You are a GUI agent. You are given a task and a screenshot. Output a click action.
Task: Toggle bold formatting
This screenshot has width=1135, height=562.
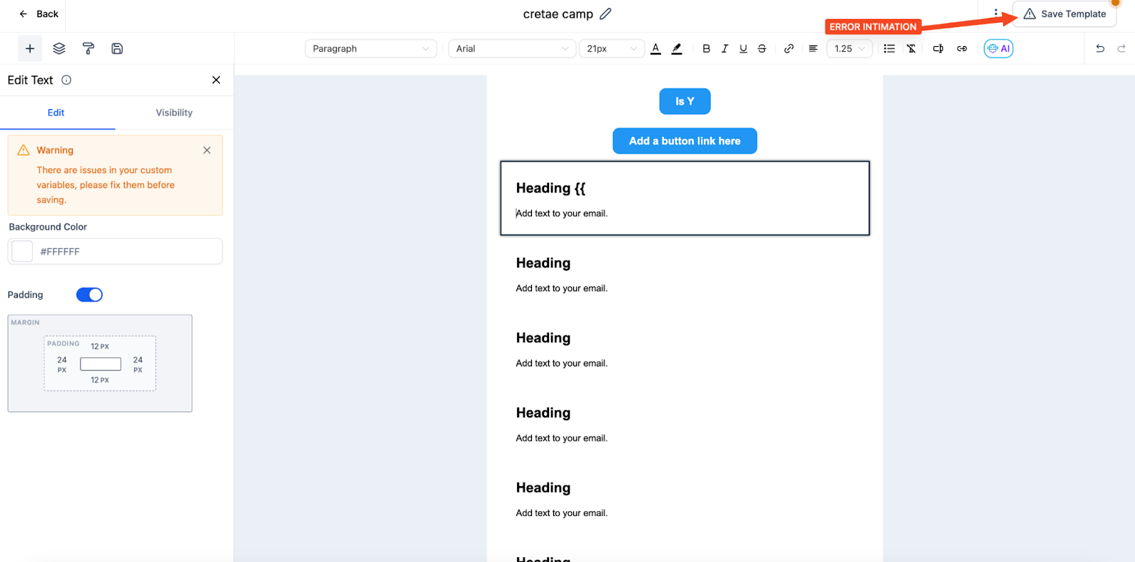click(706, 49)
